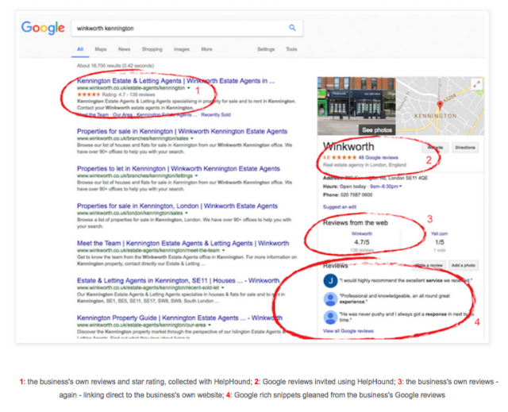Open the More search menu

[x=206, y=49]
